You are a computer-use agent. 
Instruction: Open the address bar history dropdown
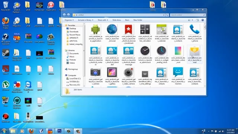tap(164, 15)
